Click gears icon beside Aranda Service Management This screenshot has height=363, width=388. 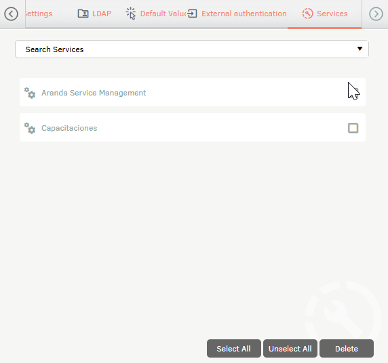(30, 93)
